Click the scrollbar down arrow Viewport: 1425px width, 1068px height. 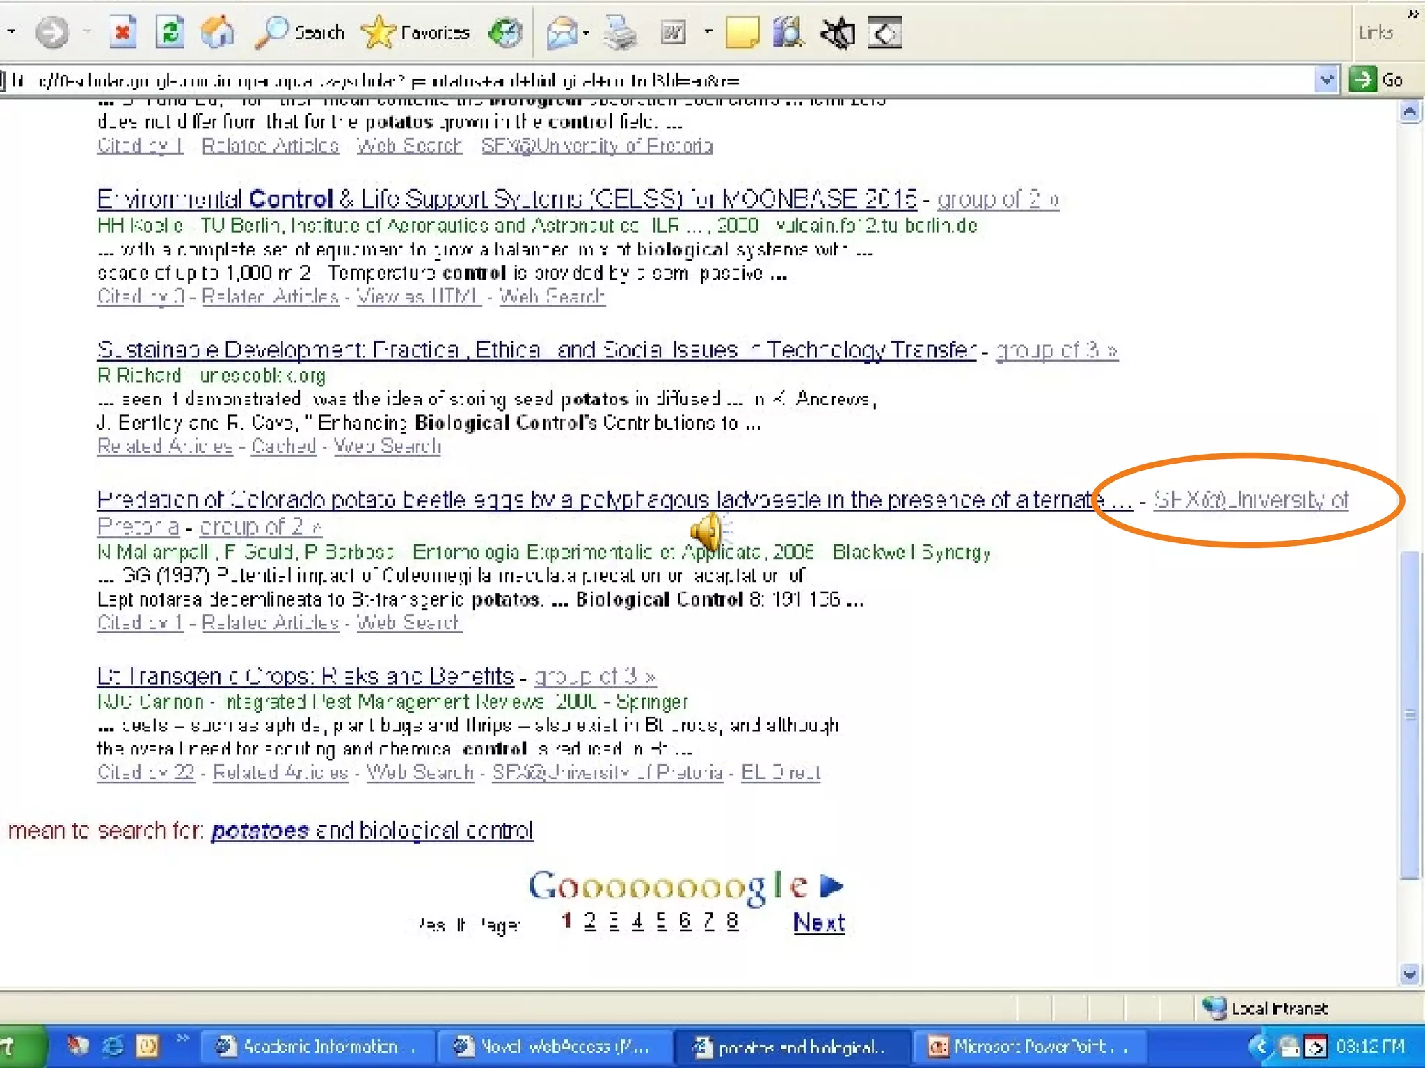(x=1409, y=974)
